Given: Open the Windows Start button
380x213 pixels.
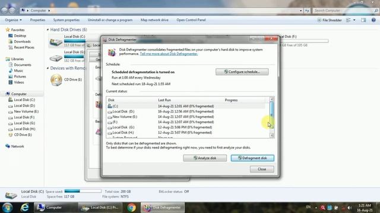Looking at the screenshot, I should pos(7,208).
